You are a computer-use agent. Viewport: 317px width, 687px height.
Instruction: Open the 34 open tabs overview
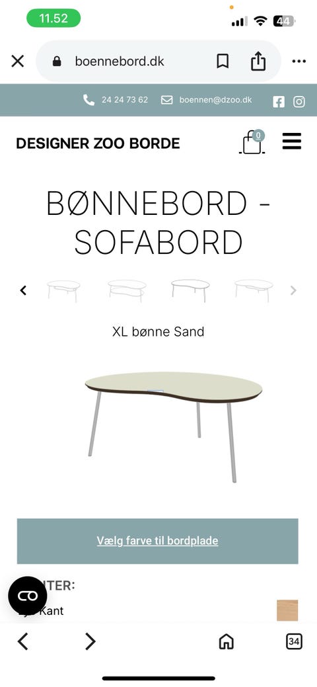[295, 642]
